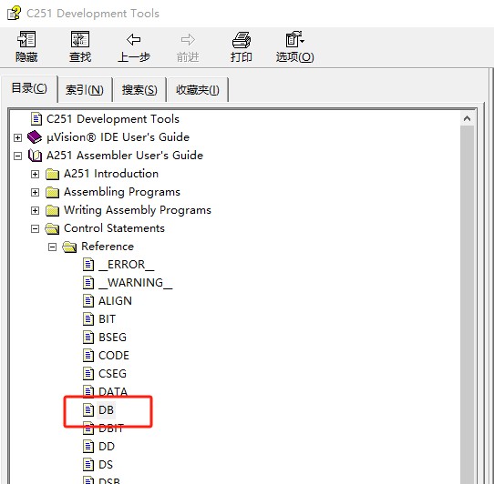Viewport: 494px width, 484px height.
Task: Open the DS topic
Action: [106, 465]
